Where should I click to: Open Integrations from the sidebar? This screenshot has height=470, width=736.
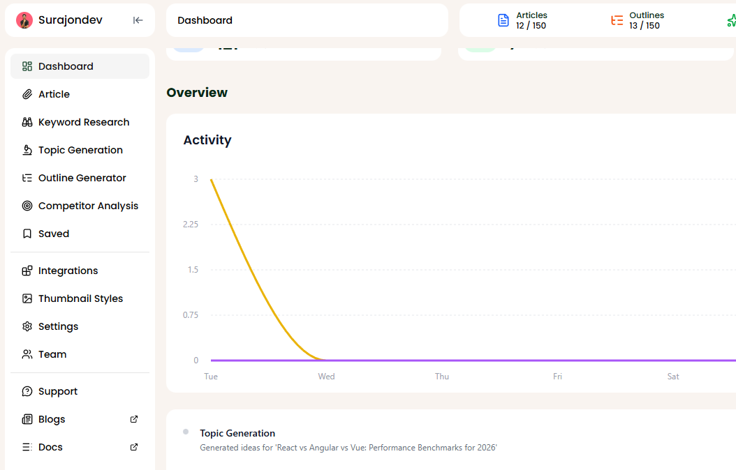[68, 270]
